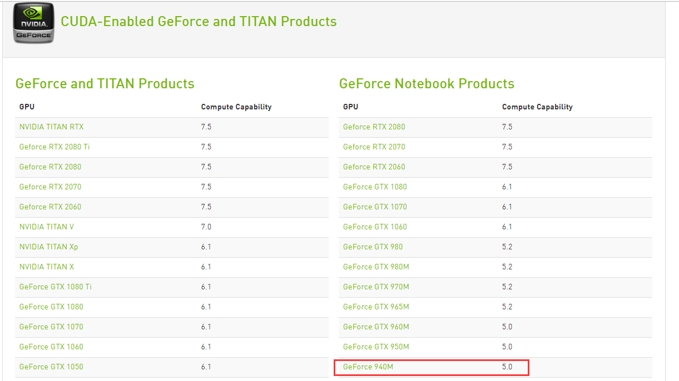The height and width of the screenshot is (381, 679).
Task: Click the highlighted GeForce 940M link
Action: tap(368, 367)
